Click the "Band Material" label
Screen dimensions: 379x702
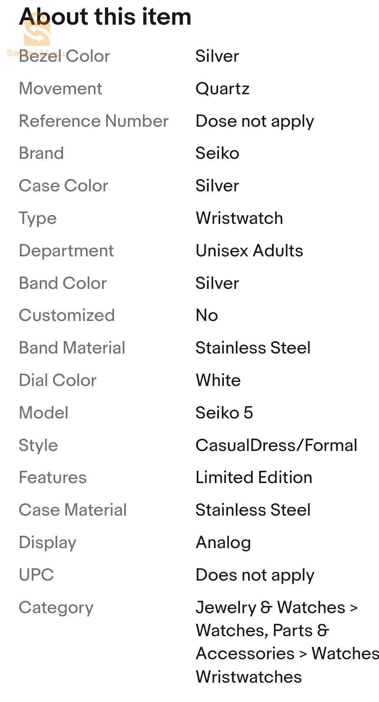point(72,348)
